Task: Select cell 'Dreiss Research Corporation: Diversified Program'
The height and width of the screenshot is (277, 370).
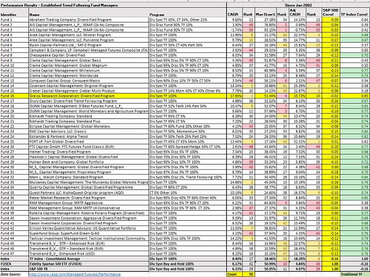Action: tap(89, 96)
